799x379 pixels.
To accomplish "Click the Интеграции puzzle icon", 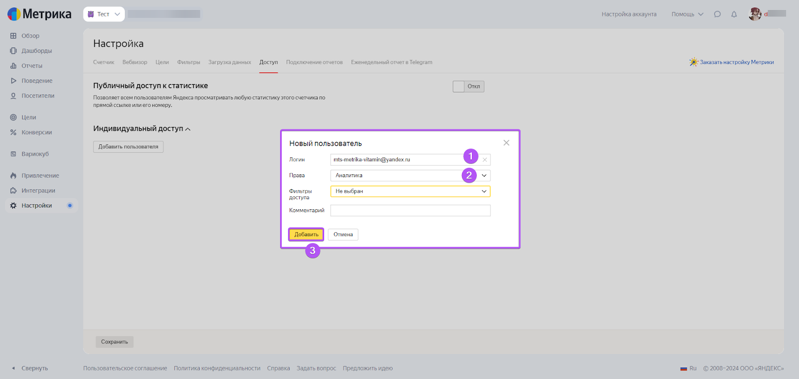I will (13, 191).
